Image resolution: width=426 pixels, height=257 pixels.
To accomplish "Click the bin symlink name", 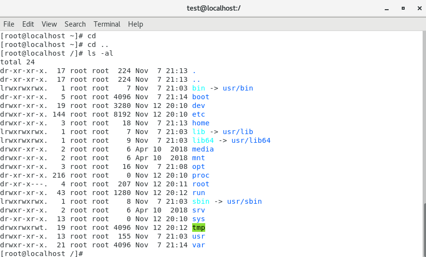I will point(198,88).
